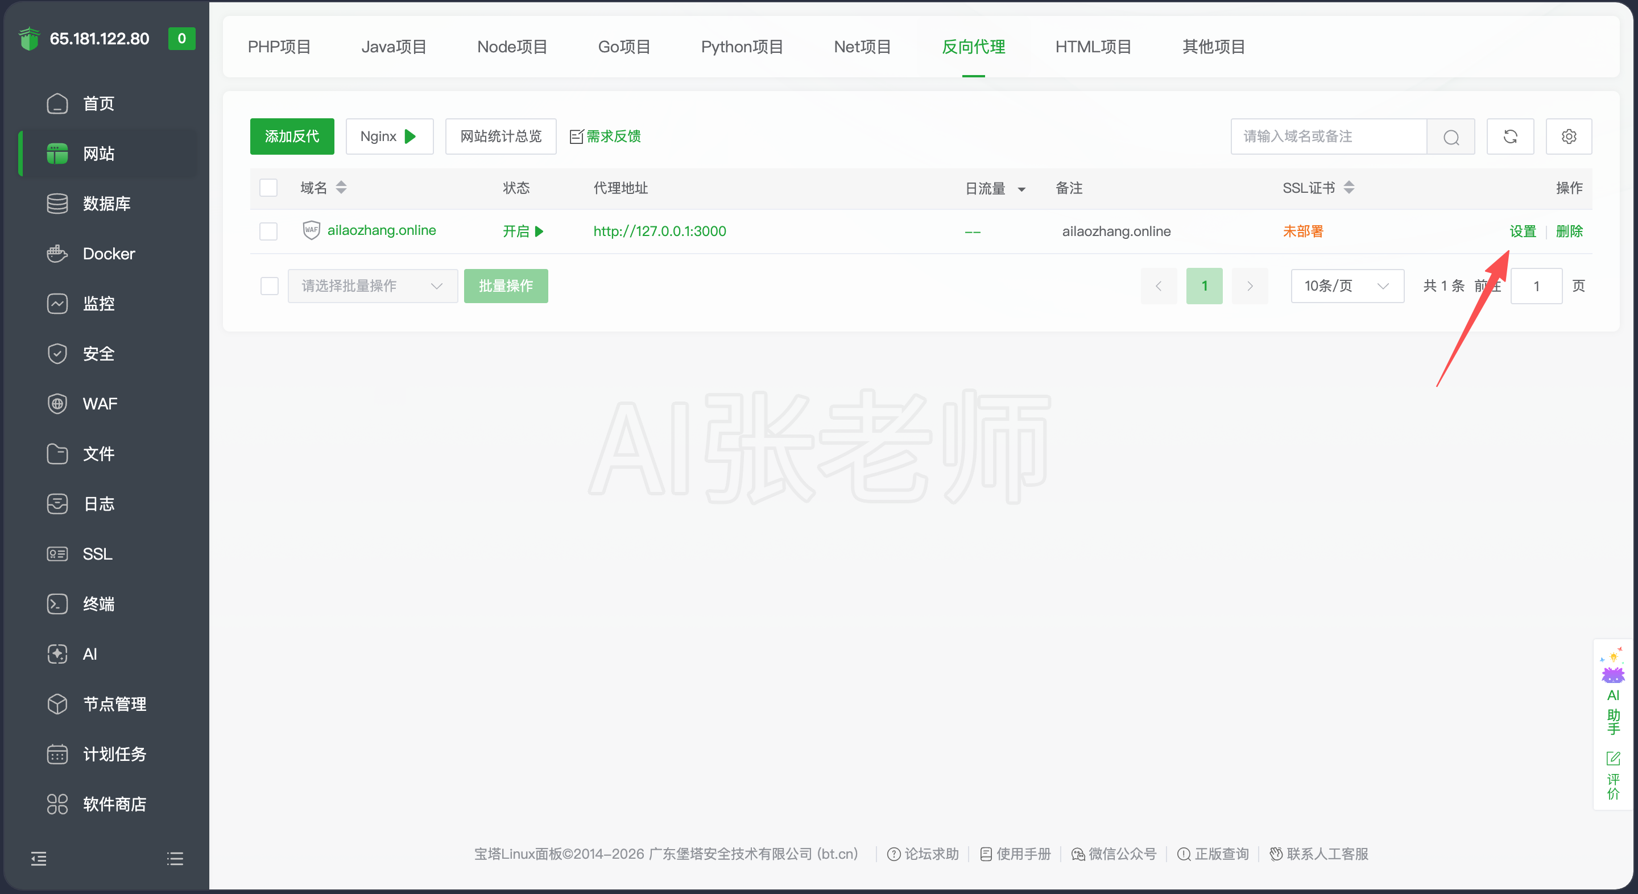Image resolution: width=1638 pixels, height=894 pixels.
Task: Open the notification count badge 0
Action: coord(181,39)
